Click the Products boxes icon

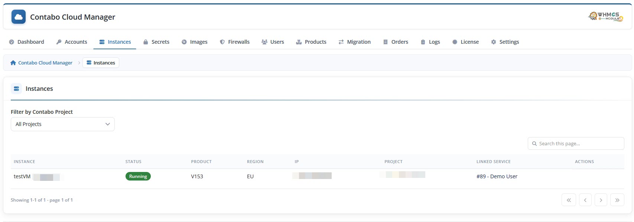(x=299, y=42)
